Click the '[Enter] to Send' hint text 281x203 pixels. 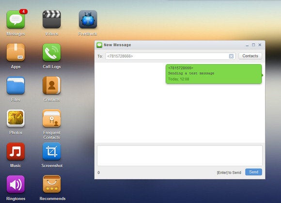229,173
